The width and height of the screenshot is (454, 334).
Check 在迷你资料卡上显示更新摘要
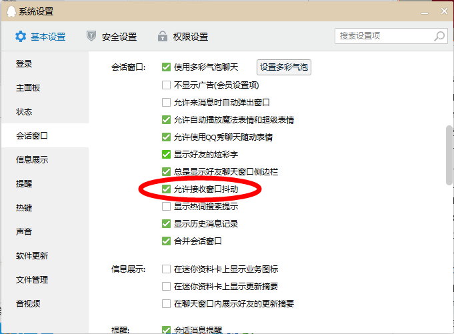click(166, 287)
